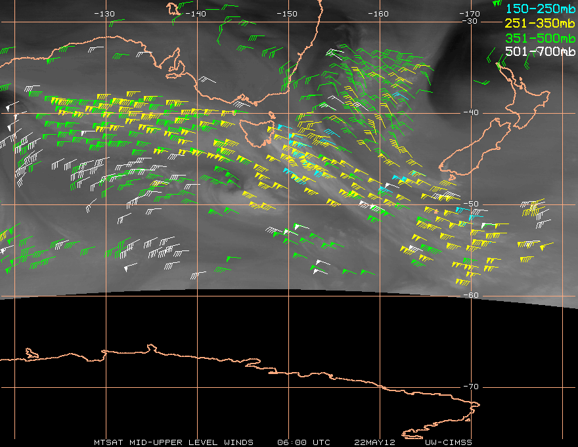Click the -170 longitude label
578x447 pixels.
click(470, 14)
